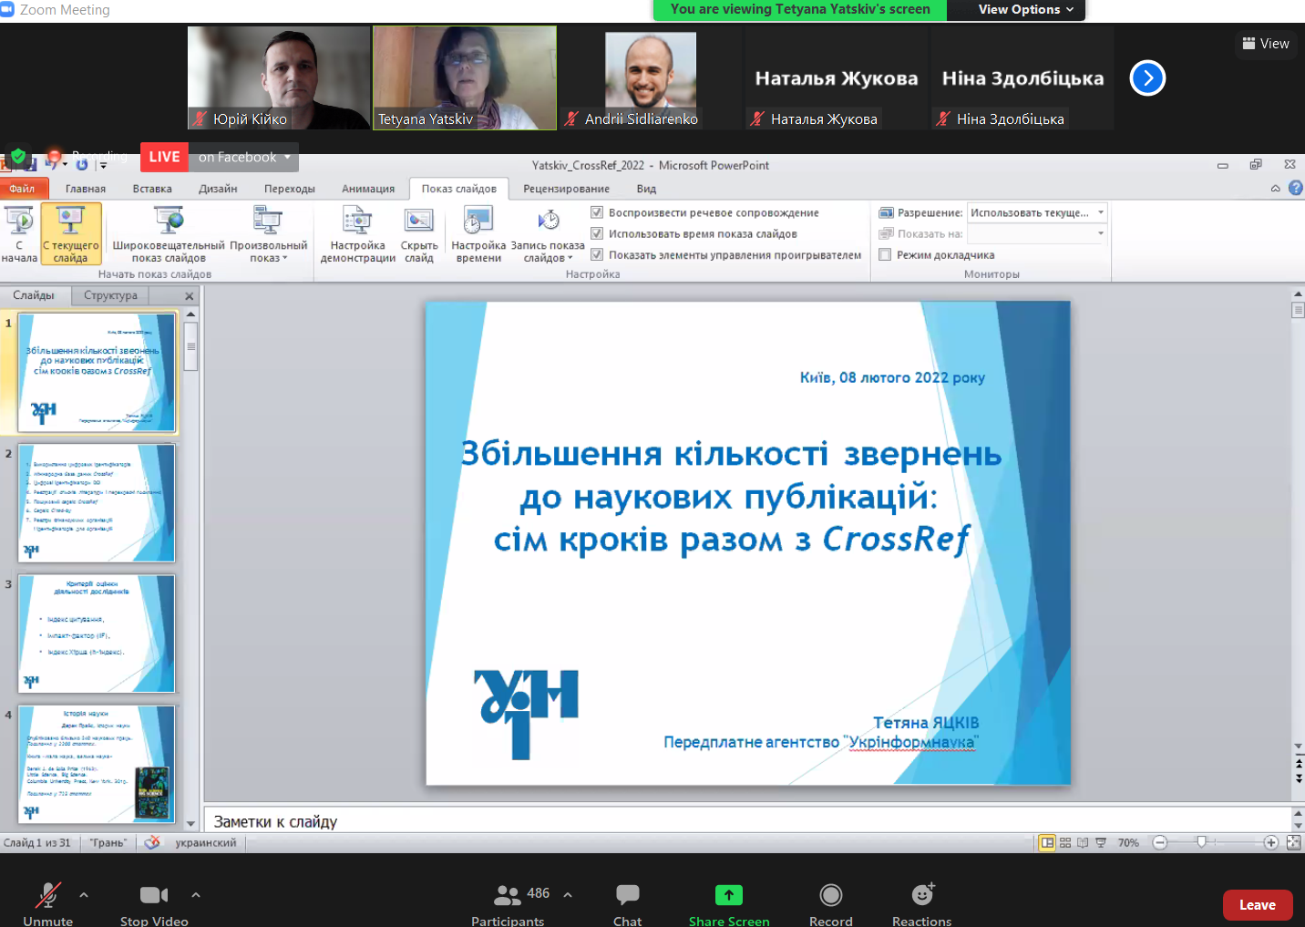Click zoom out minus button

(x=1160, y=843)
